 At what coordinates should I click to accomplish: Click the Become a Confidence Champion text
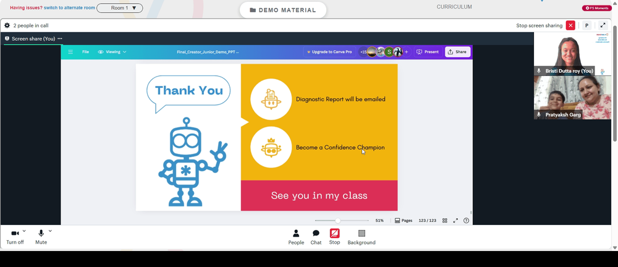point(340,148)
